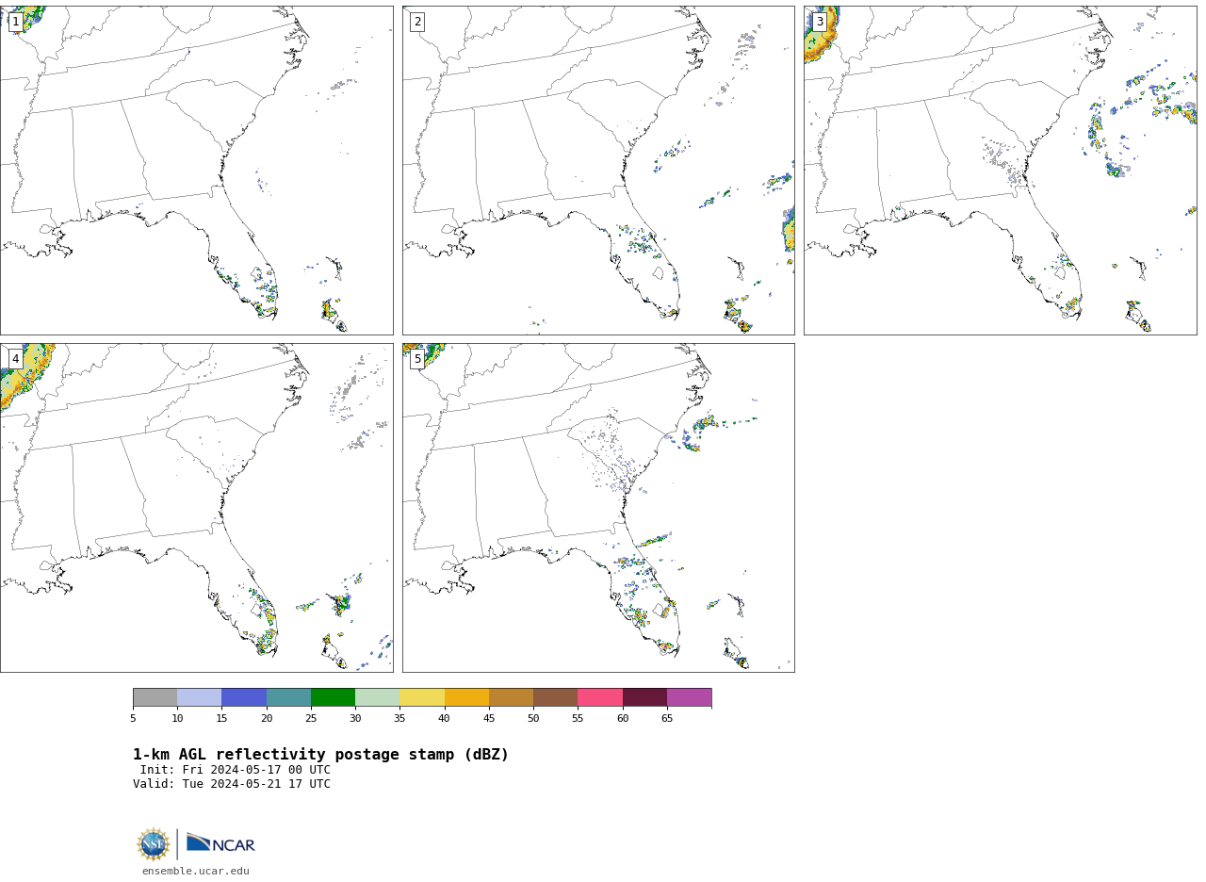The image size is (1206, 882).
Task: Open ensemble member 5 reflectivity map
Action: pyautogui.click(x=598, y=508)
